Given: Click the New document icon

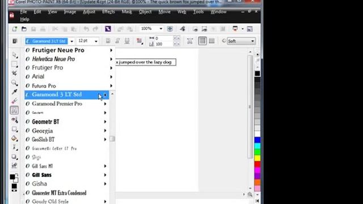Looking at the screenshot, I should click(x=15, y=29).
